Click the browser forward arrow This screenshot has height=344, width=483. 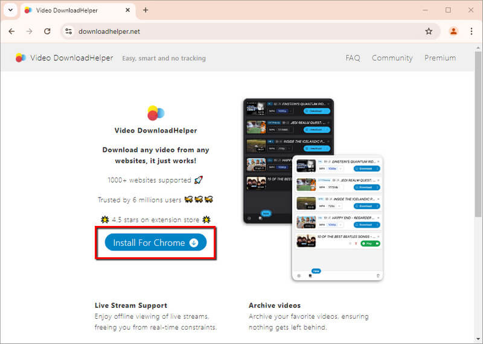tap(29, 31)
